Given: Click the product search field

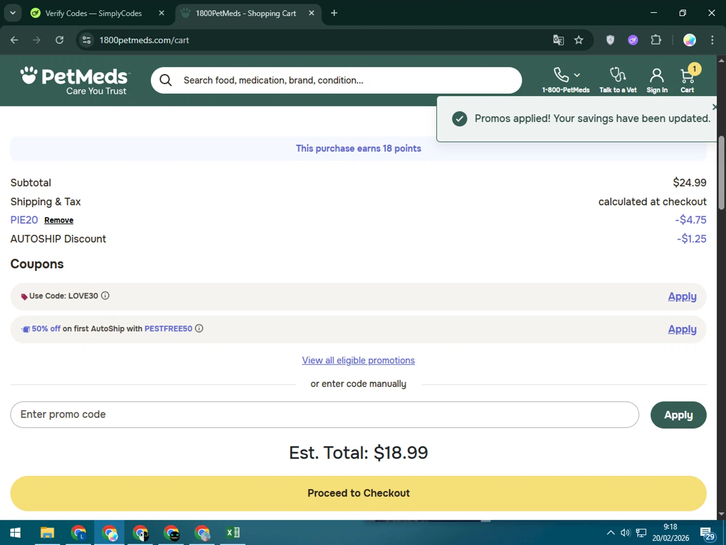Looking at the screenshot, I should [336, 80].
